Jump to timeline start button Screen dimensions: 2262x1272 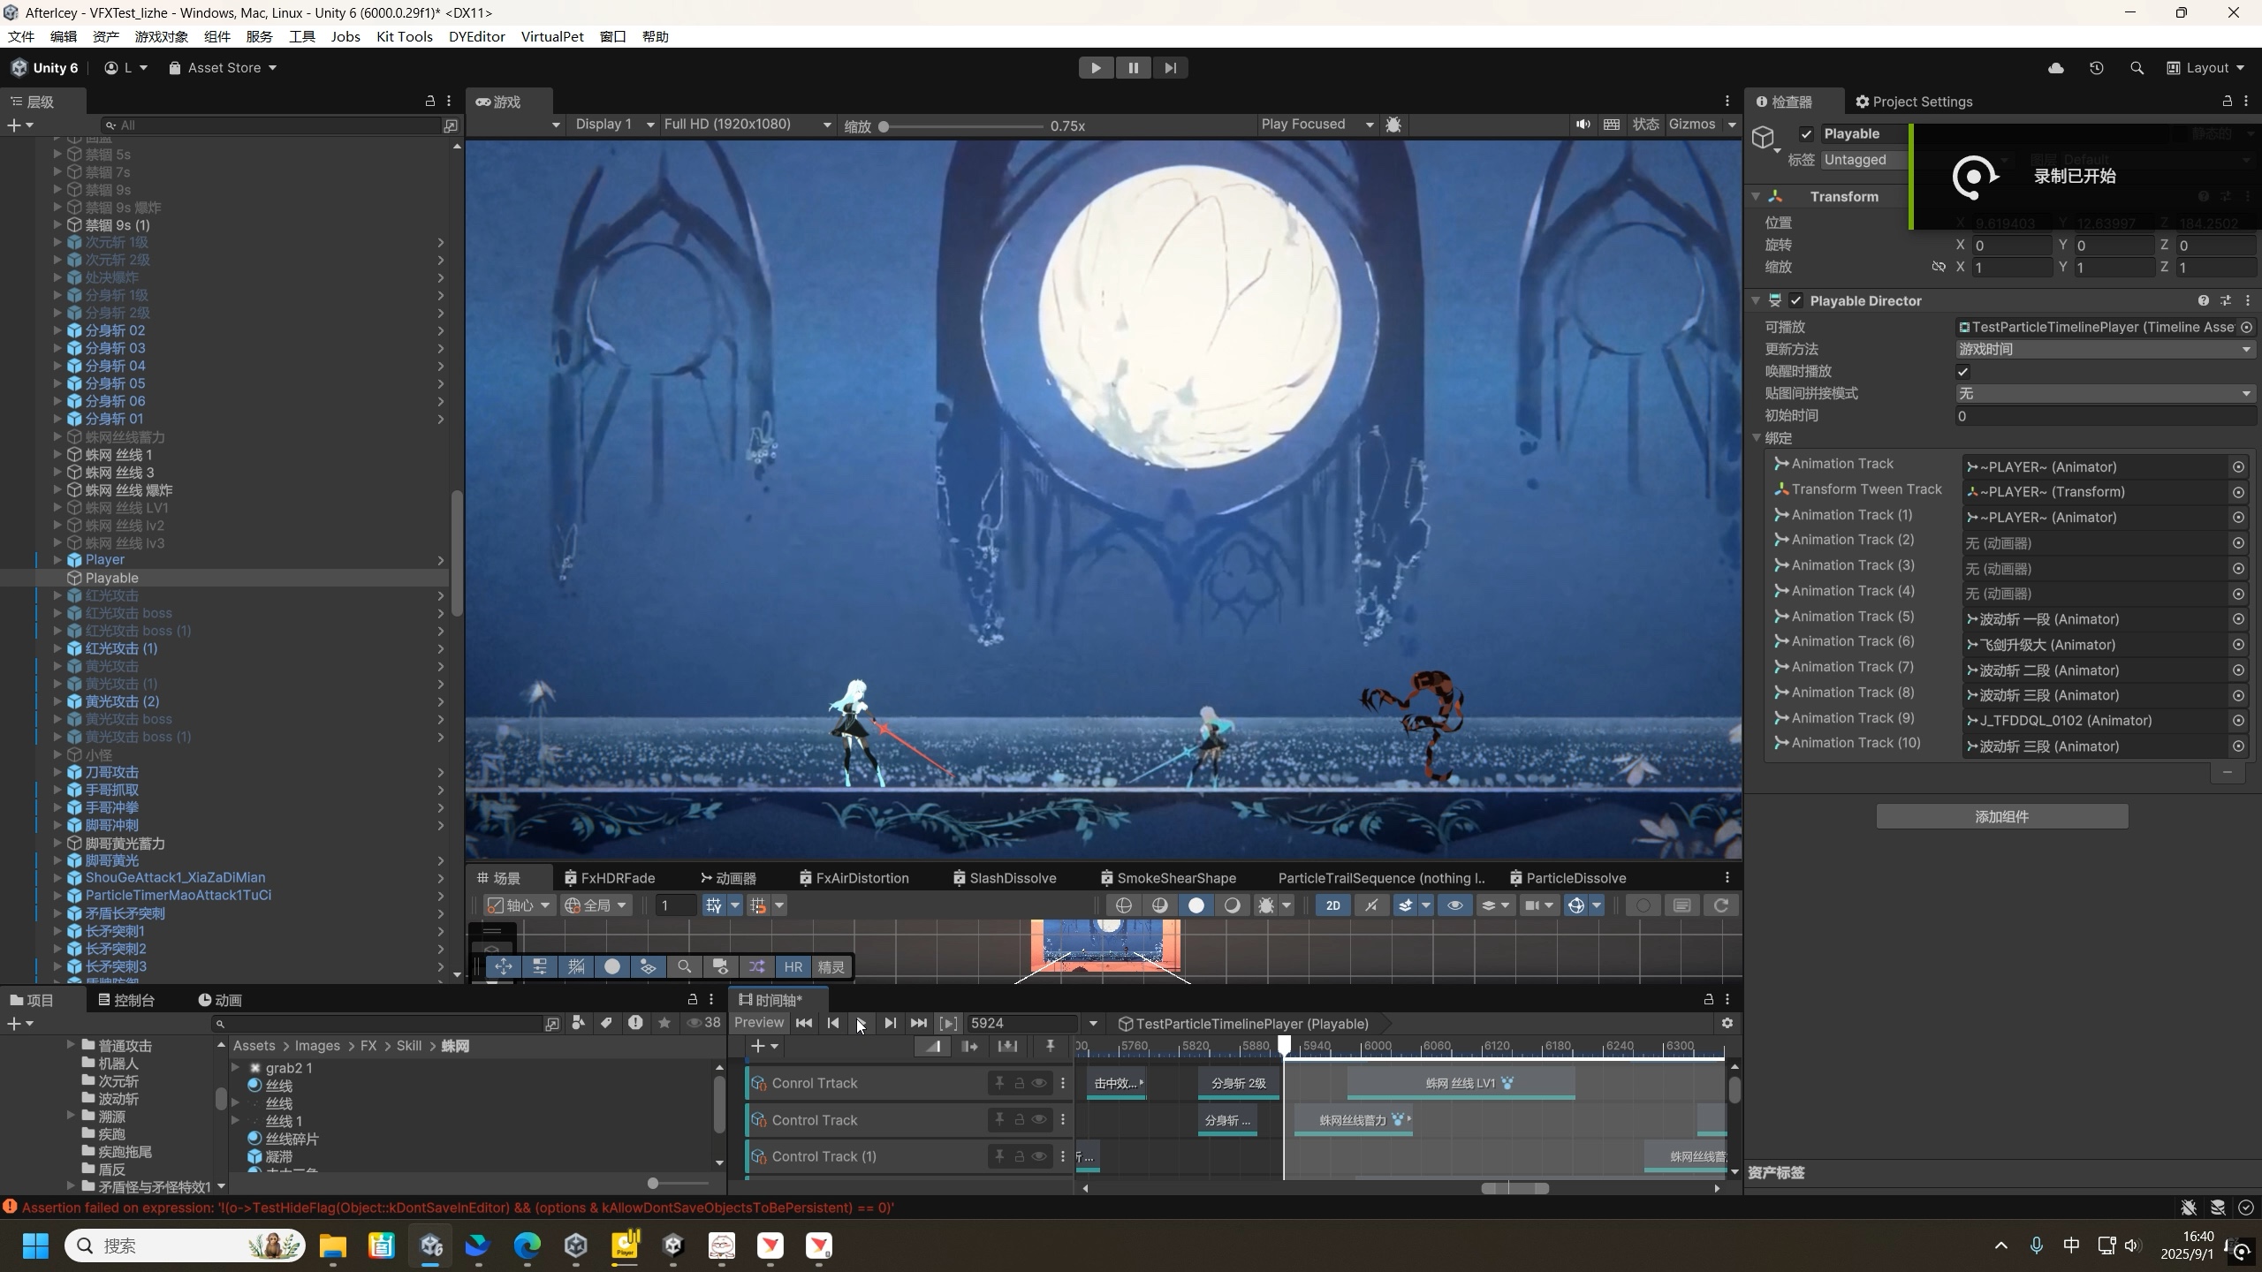click(804, 1023)
